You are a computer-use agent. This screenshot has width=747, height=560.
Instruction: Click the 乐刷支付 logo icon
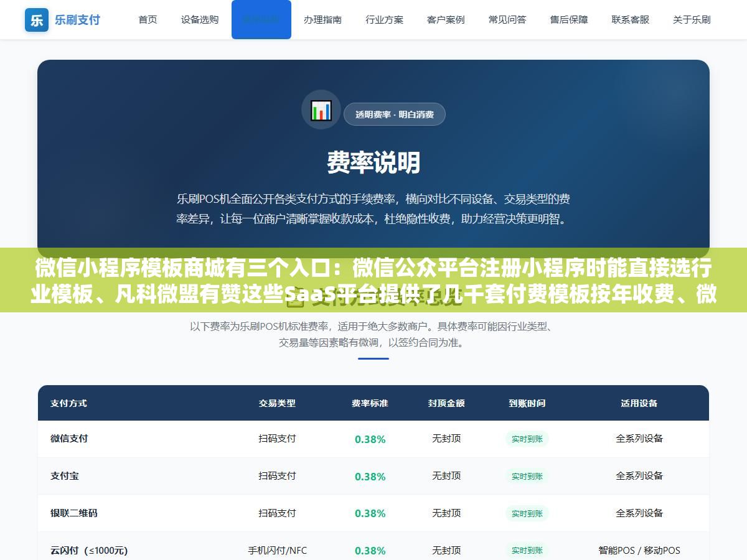click(37, 19)
